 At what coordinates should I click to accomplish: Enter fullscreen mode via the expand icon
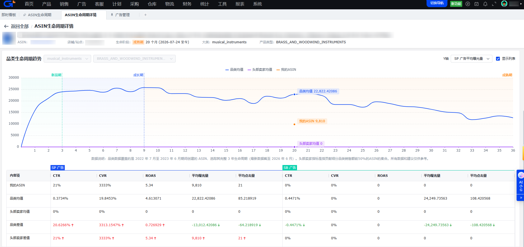coord(494,4)
